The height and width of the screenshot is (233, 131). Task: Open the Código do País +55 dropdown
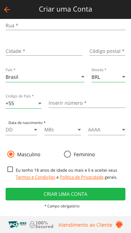click(23, 103)
